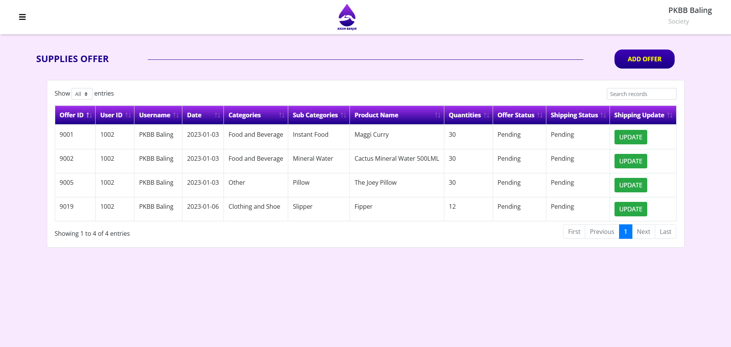The width and height of the screenshot is (731, 347).
Task: Select page 1 in pagination
Action: [x=625, y=232]
